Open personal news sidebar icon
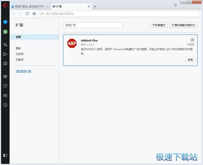203x165 pixels. 5,96
